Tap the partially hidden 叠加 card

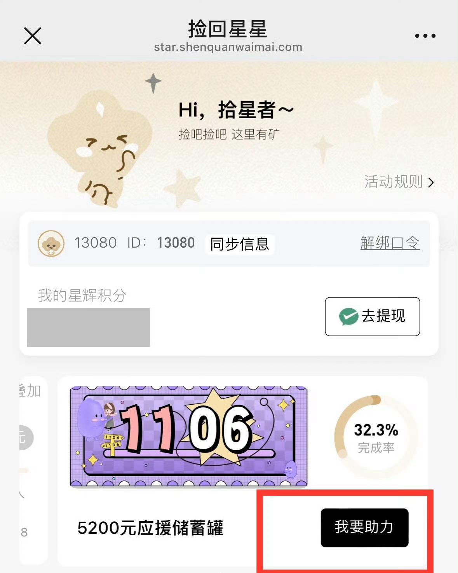[x=33, y=470]
